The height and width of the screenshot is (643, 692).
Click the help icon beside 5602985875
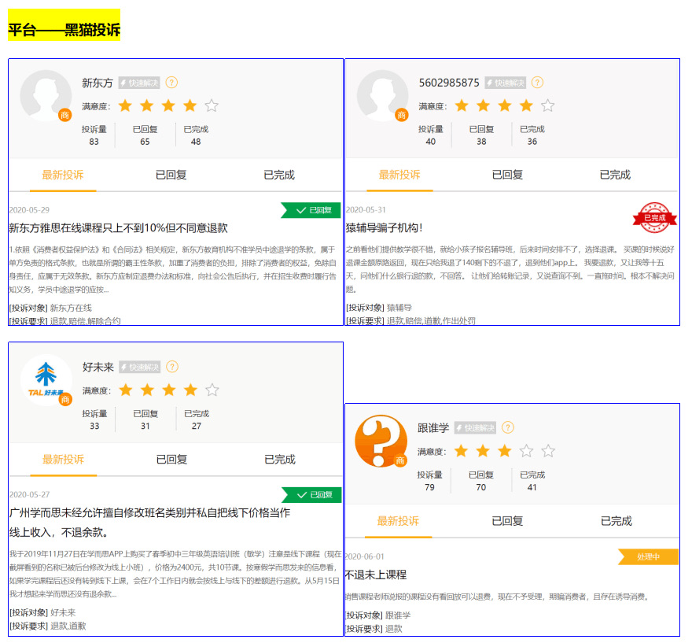(x=538, y=83)
